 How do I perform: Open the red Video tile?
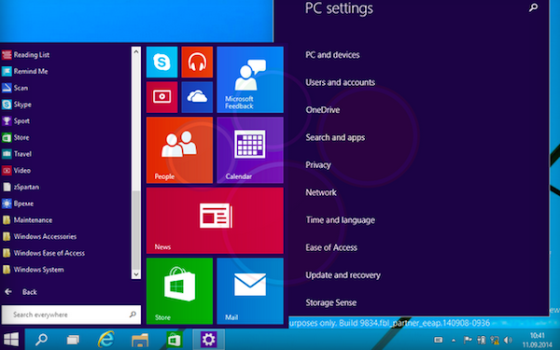161,97
